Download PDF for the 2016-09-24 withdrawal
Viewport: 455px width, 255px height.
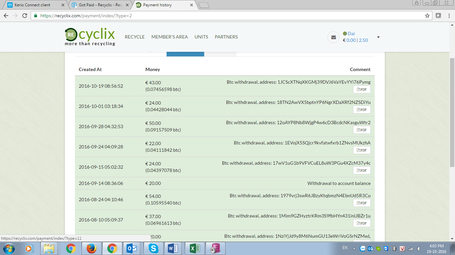click(362, 150)
